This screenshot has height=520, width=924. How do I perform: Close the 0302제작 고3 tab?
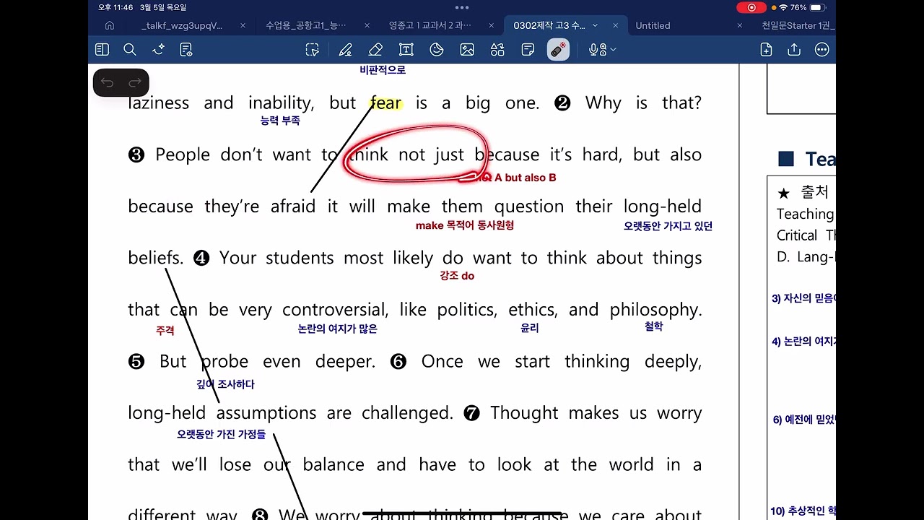click(x=615, y=25)
